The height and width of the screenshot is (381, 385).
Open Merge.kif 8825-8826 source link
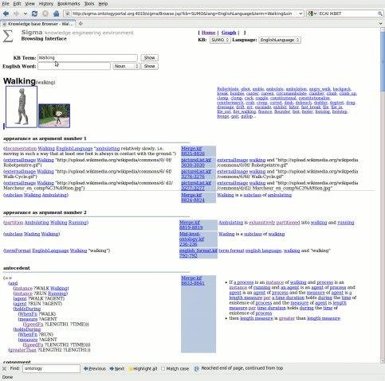point(193,151)
